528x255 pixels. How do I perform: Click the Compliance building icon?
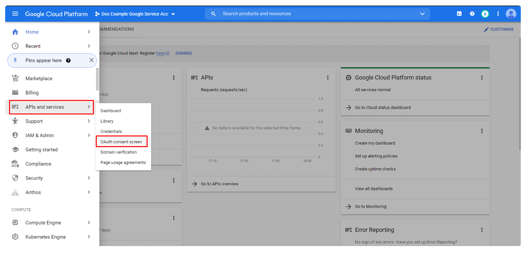coord(15,164)
